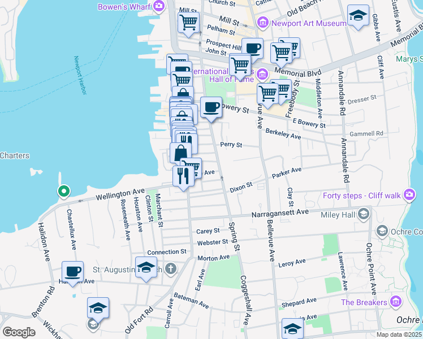Select the coffee shop marker near John St
This screenshot has height=339, width=423.
click(x=252, y=49)
